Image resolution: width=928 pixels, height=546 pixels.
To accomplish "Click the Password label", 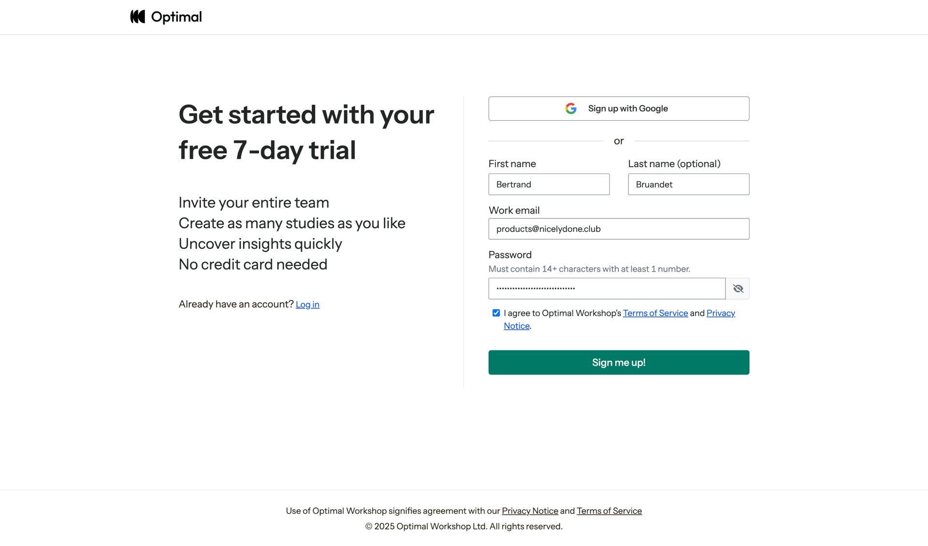I will [x=510, y=255].
